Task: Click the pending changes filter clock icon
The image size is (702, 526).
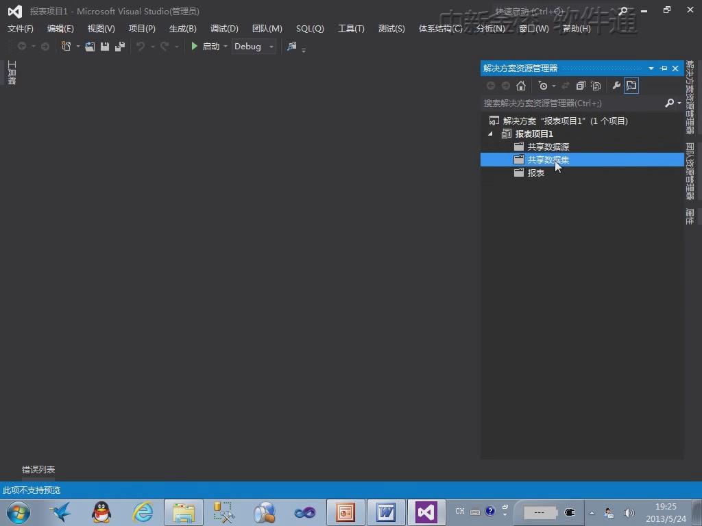Action: click(543, 86)
